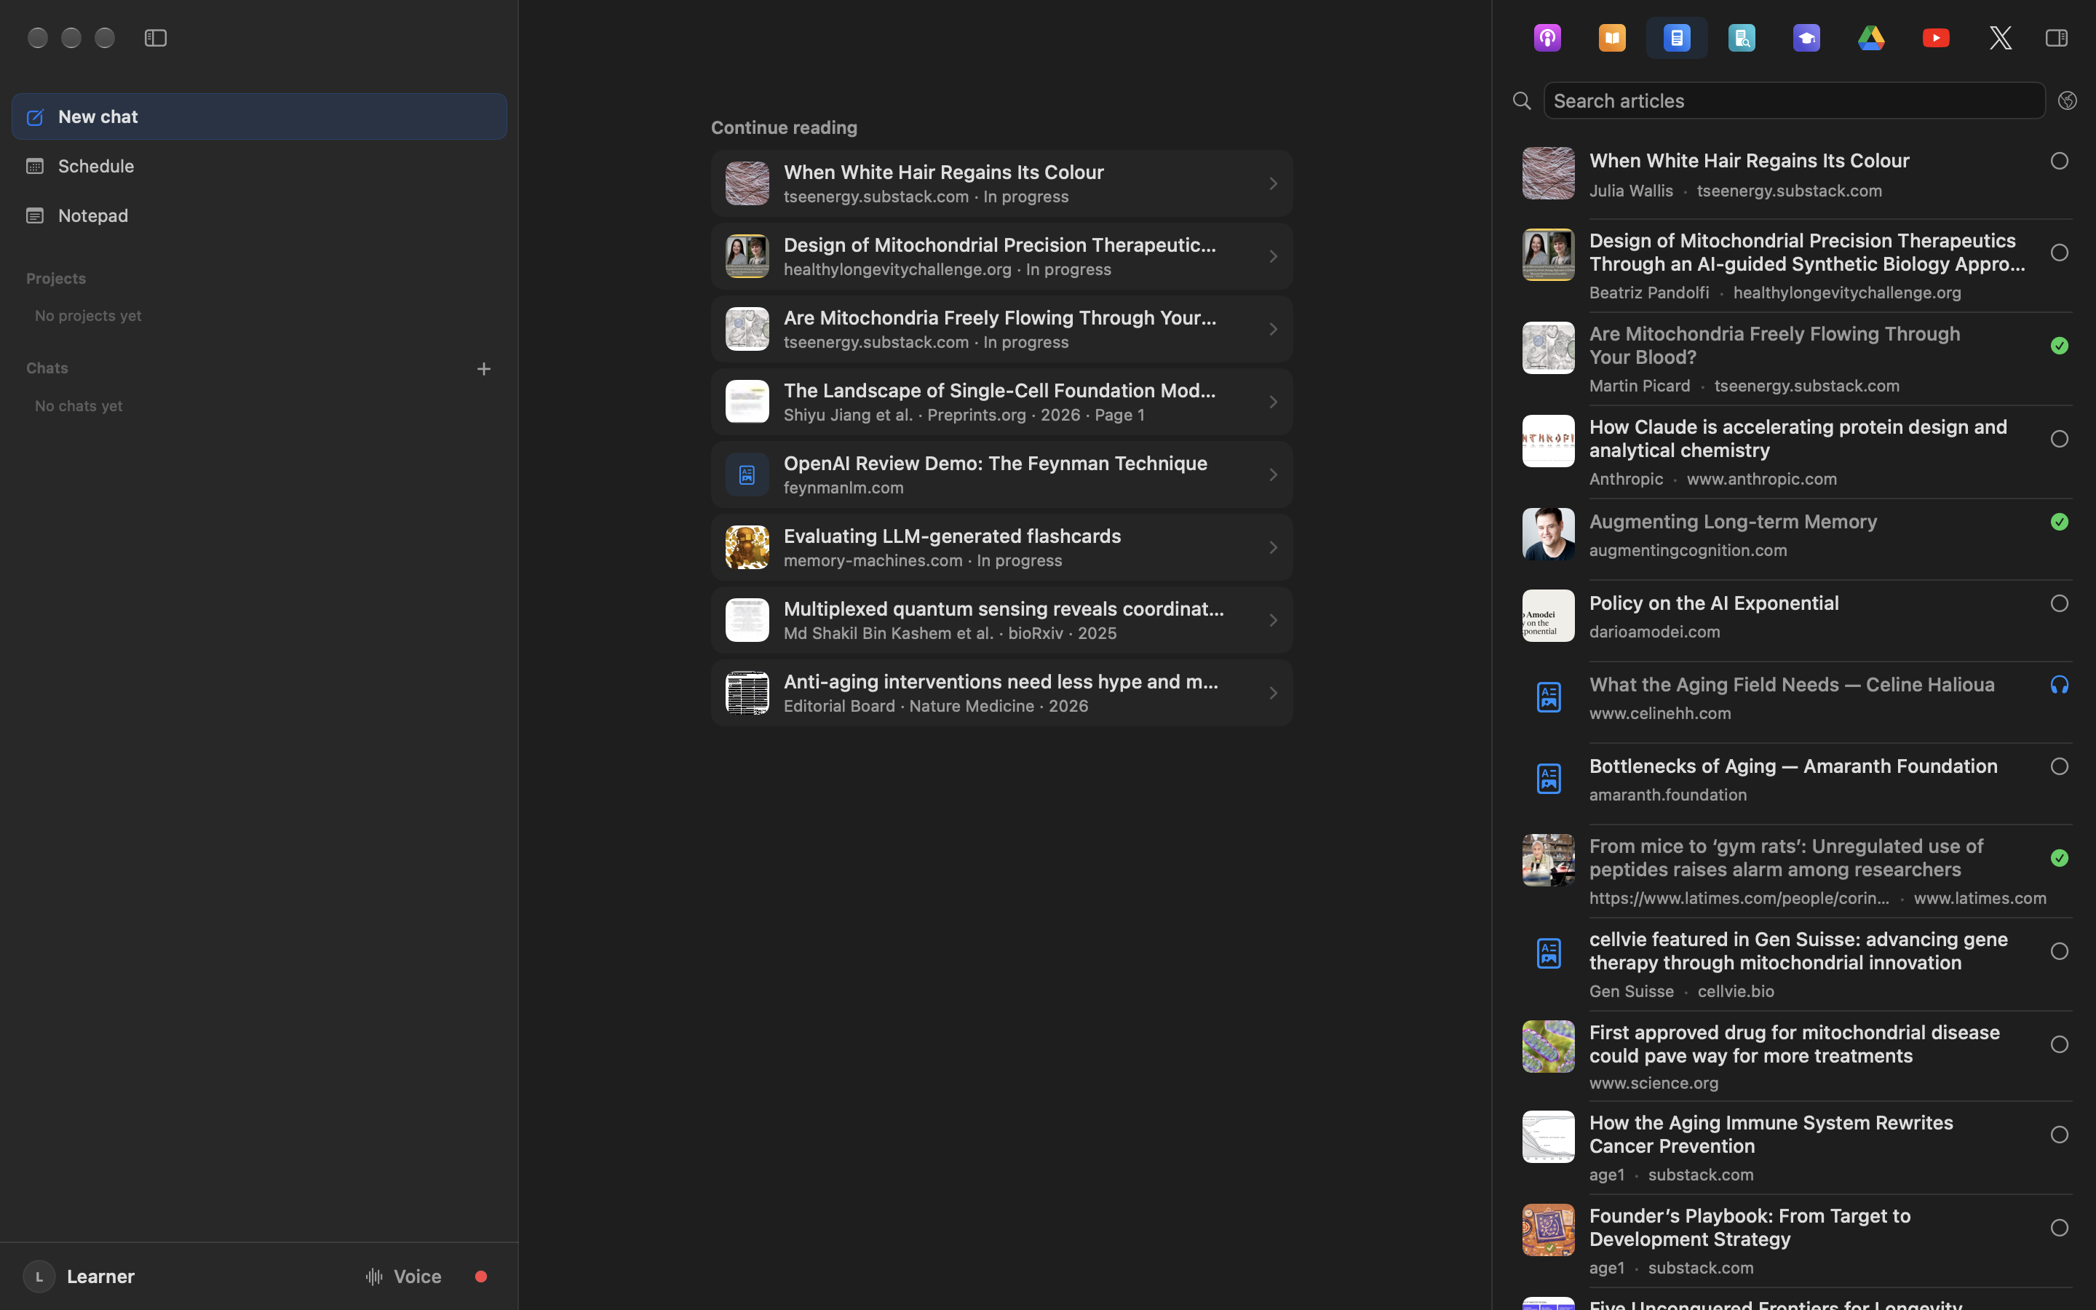Select the blue Articles source icon
This screenshot has height=1310, width=2096.
tap(1677, 38)
